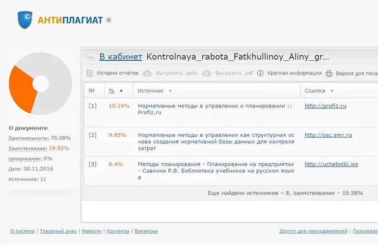This screenshot has height=251, width=378.
Task: Open the http://profiz.ru link
Action: point(325,106)
